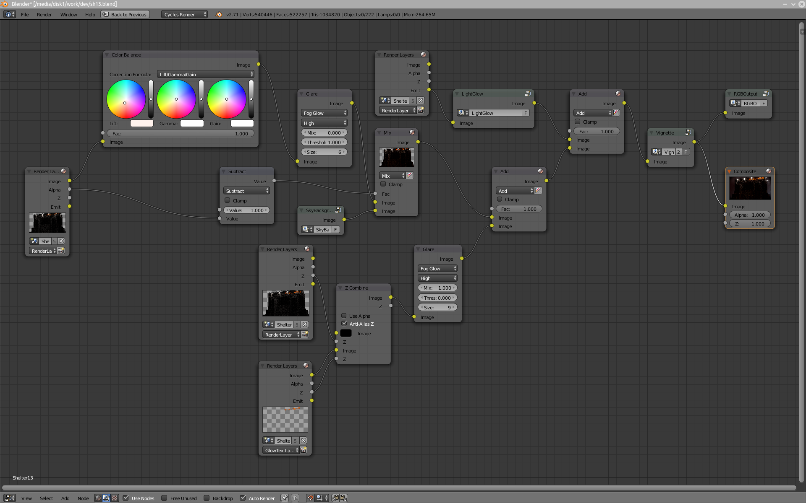Image resolution: width=806 pixels, height=503 pixels.
Task: Open the Cycles Render engine dropdown
Action: pyautogui.click(x=184, y=15)
